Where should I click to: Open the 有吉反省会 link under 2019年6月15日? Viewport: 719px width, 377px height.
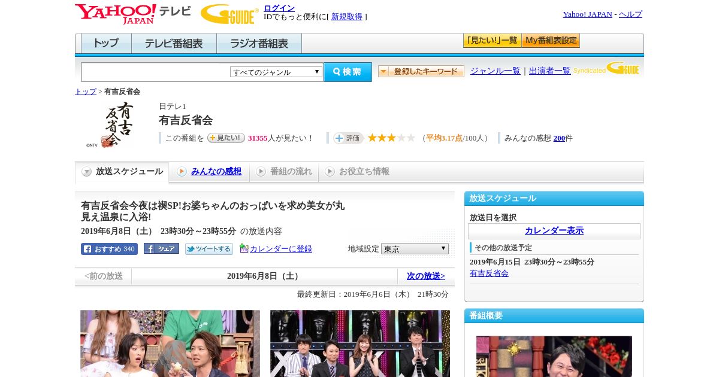(489, 273)
